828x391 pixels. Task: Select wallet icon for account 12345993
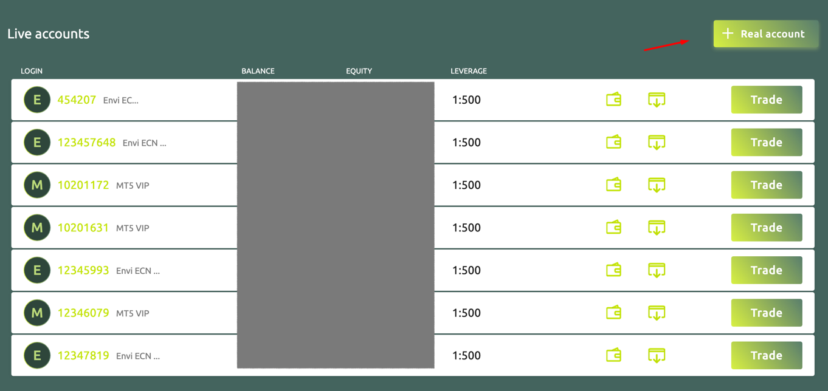coord(613,270)
